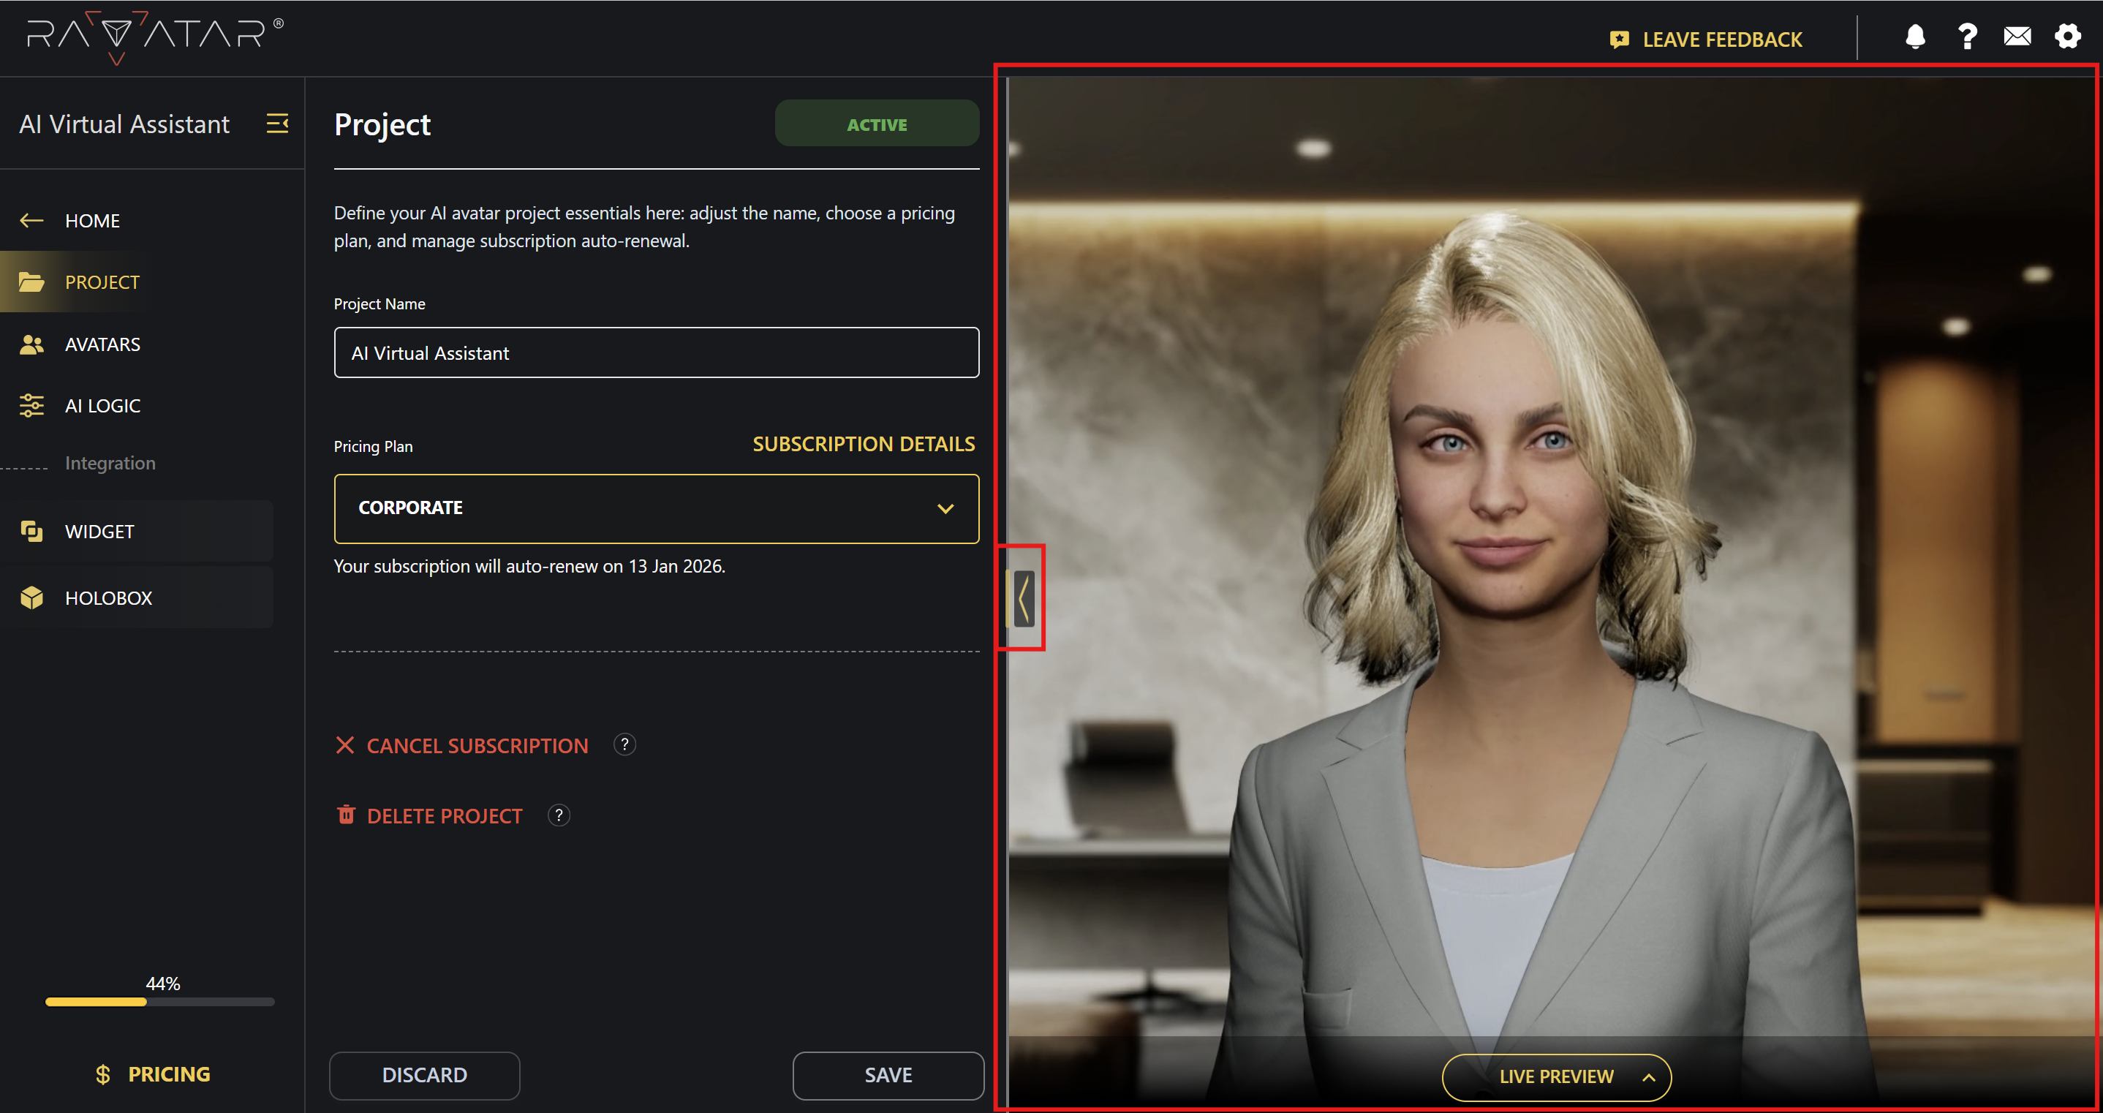Open Subscription Details link
2103x1113 pixels.
click(x=863, y=444)
